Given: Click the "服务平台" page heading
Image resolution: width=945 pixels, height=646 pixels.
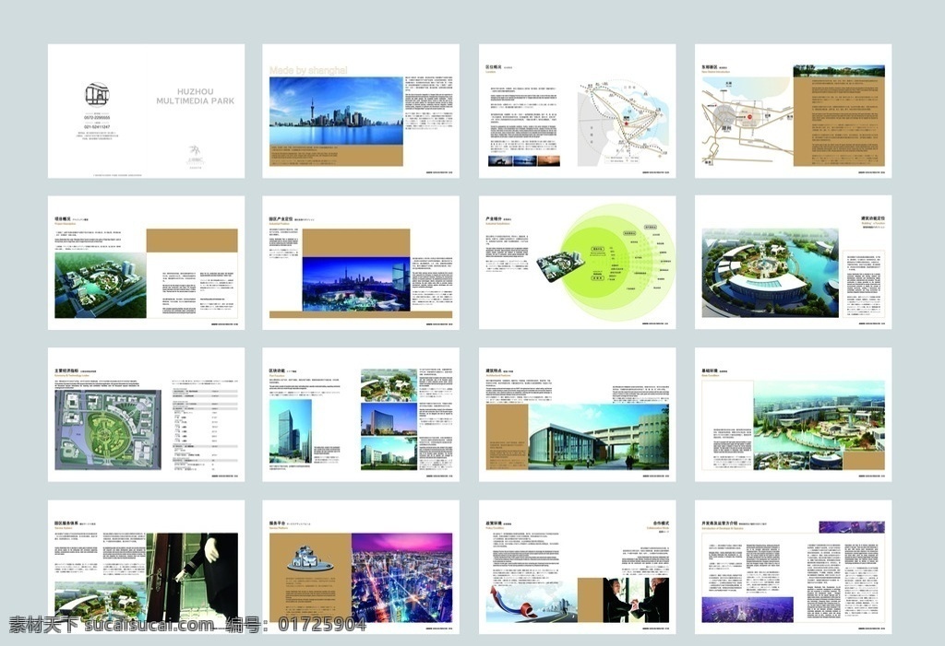Looking at the screenshot, I should pos(277,523).
